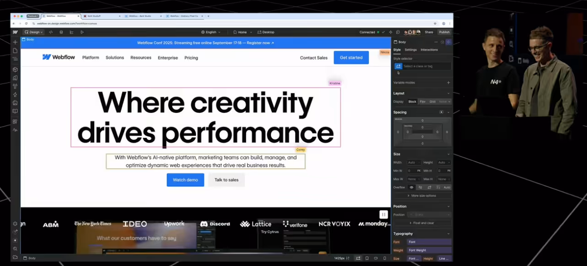Open the CMS book icon in sidebar
The image size is (587, 266).
[x=15, y=111]
